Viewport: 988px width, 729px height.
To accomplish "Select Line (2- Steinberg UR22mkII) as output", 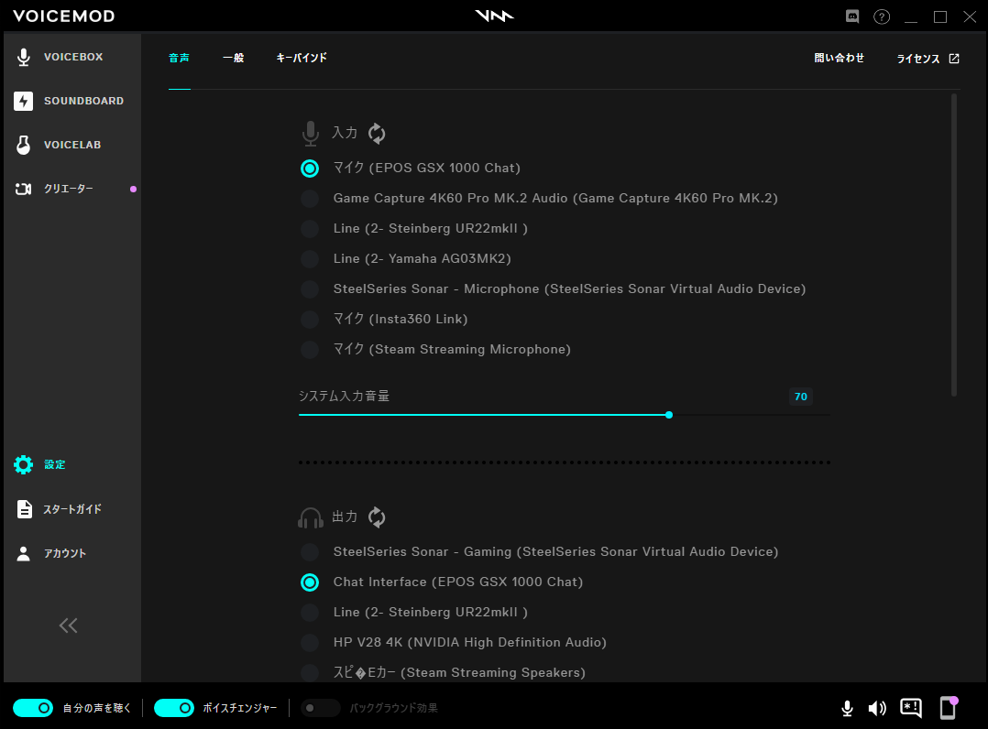I will click(414, 613).
